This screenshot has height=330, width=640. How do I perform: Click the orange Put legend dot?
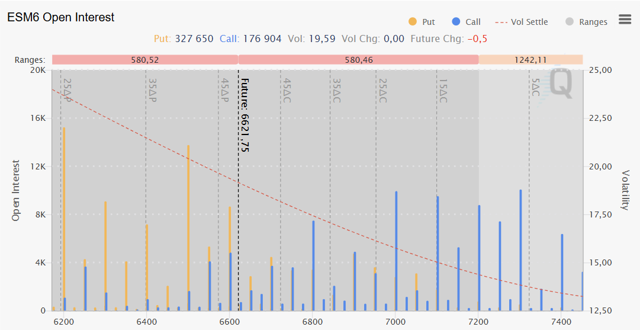(x=413, y=22)
